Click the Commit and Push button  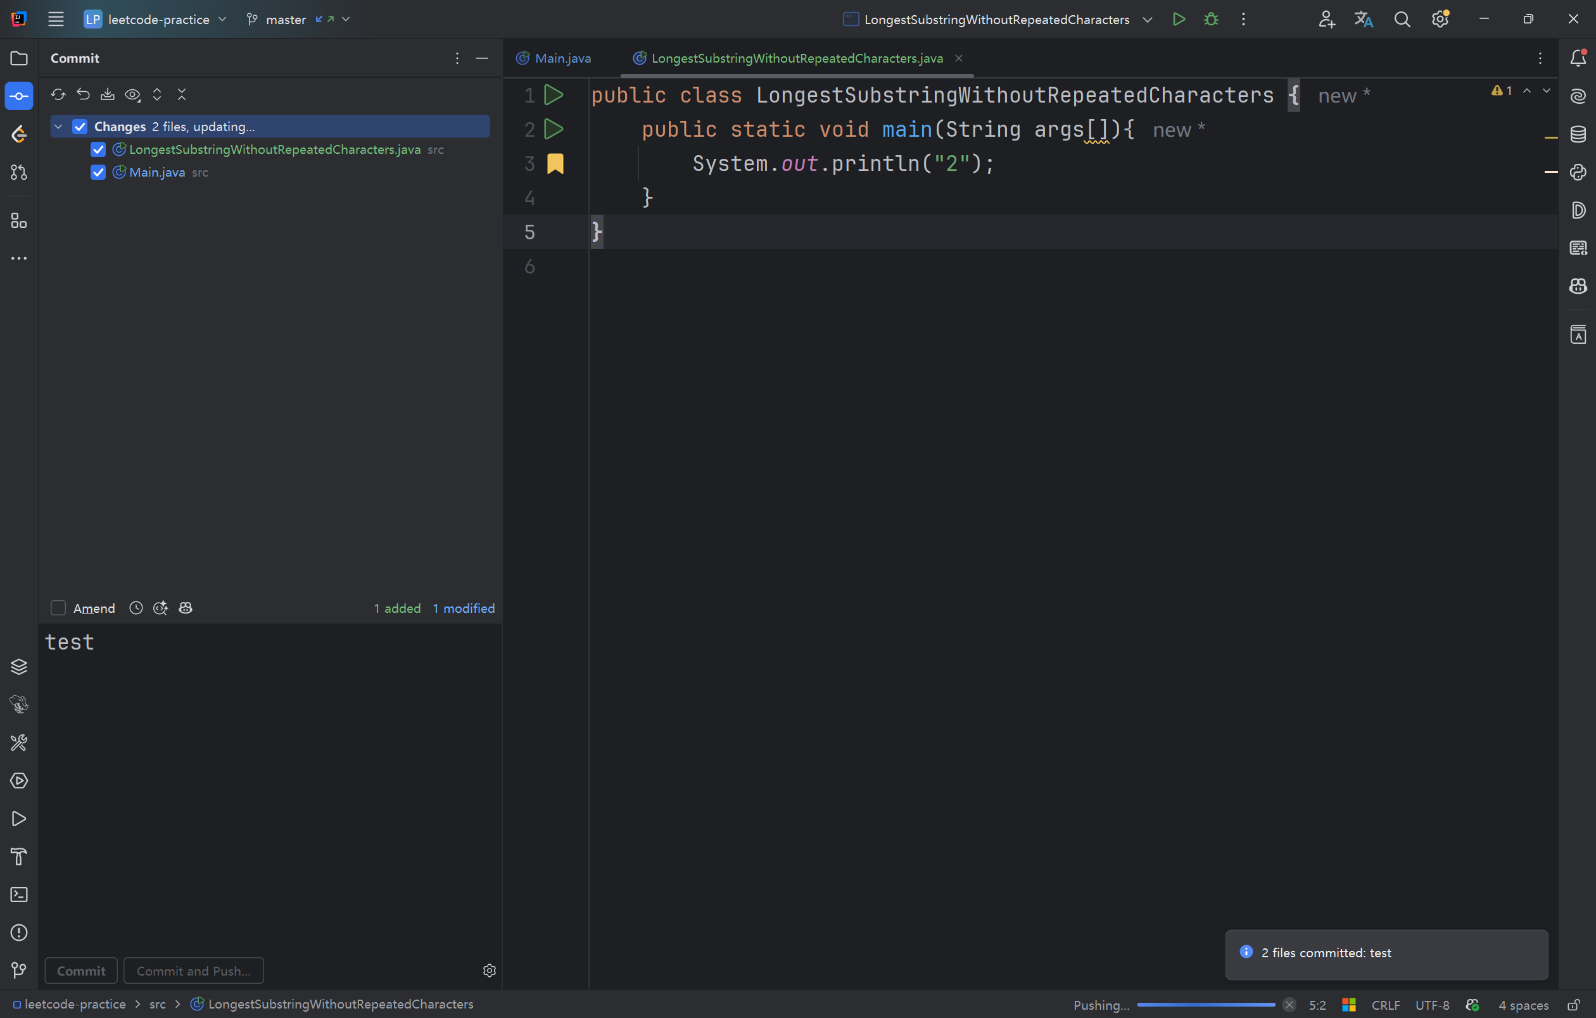(194, 971)
